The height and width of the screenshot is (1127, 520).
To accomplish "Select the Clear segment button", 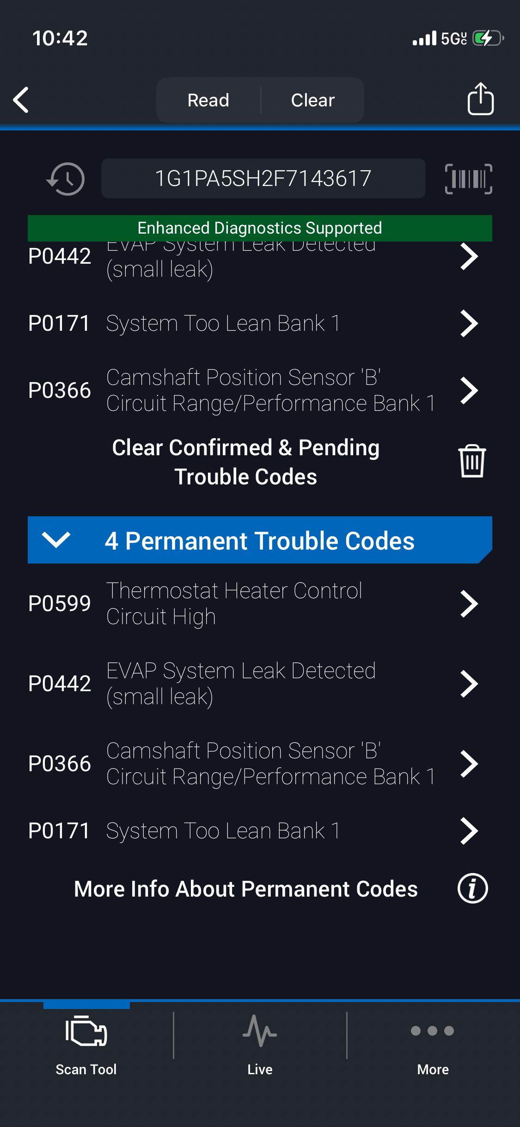I will click(313, 100).
